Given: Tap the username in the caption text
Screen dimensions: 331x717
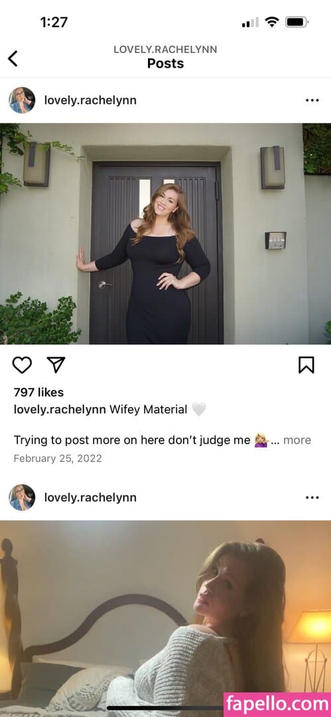Looking at the screenshot, I should (60, 409).
